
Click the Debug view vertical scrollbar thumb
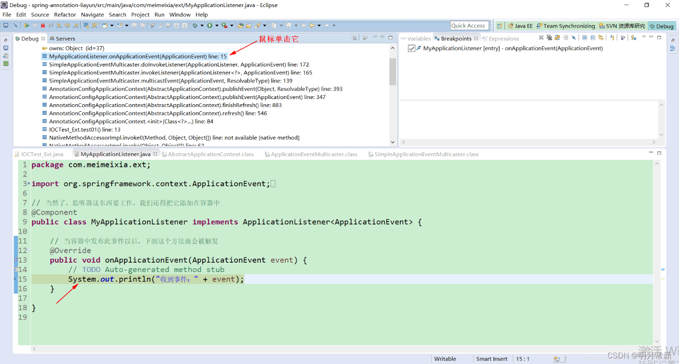[393, 72]
